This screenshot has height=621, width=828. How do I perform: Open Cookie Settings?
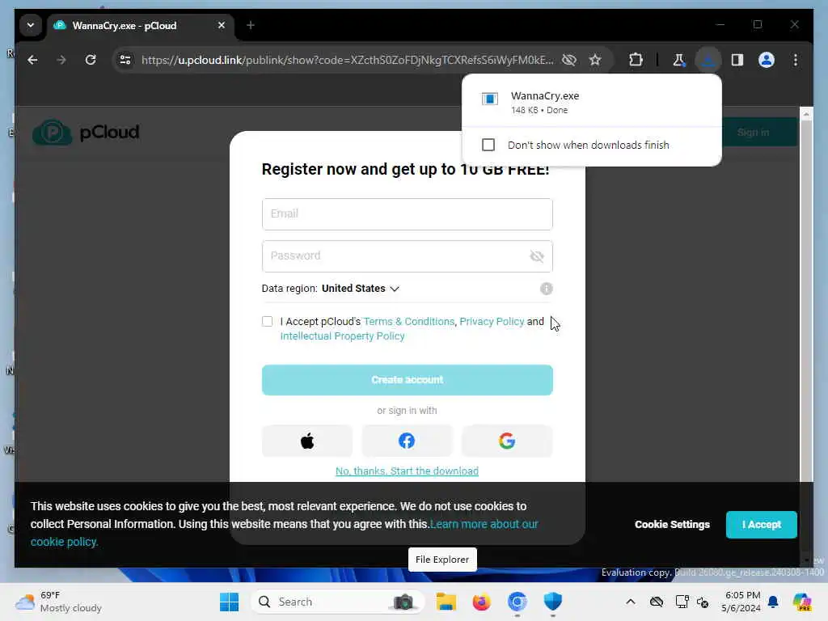(x=672, y=524)
